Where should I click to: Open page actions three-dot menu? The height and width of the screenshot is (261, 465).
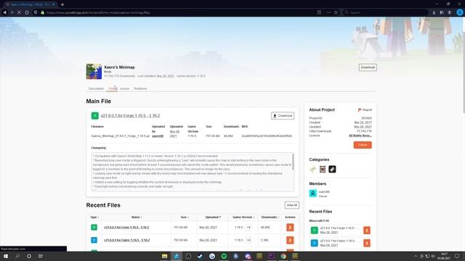(328, 12)
